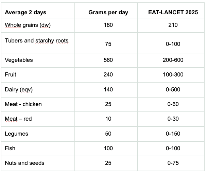Select the "Nuts and seeds" row label
This screenshot has width=207, height=174.
click(x=24, y=163)
